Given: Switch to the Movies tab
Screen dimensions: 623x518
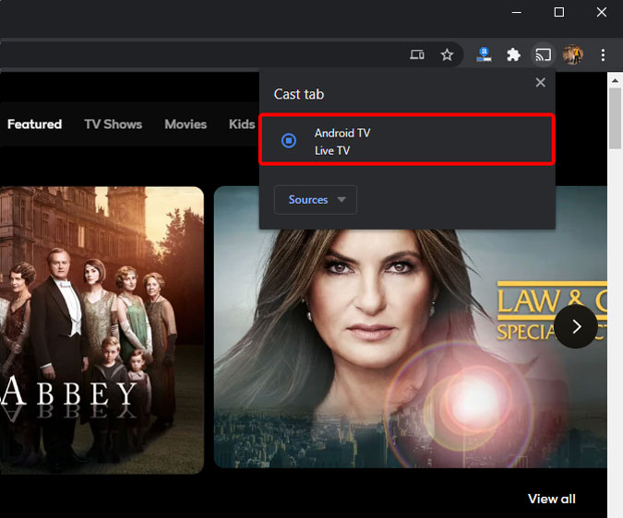Looking at the screenshot, I should (x=186, y=124).
